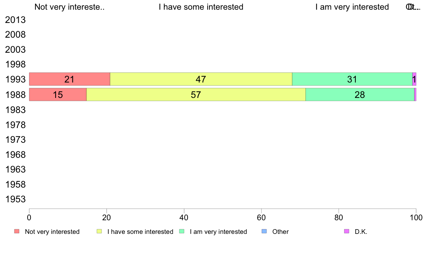The image size is (426, 264).
Task: Click the magenta D.K. legend swatch
Action: click(x=347, y=231)
